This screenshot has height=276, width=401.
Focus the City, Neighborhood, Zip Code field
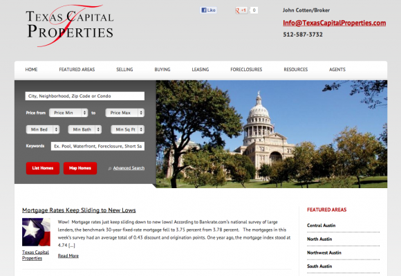[x=84, y=96]
